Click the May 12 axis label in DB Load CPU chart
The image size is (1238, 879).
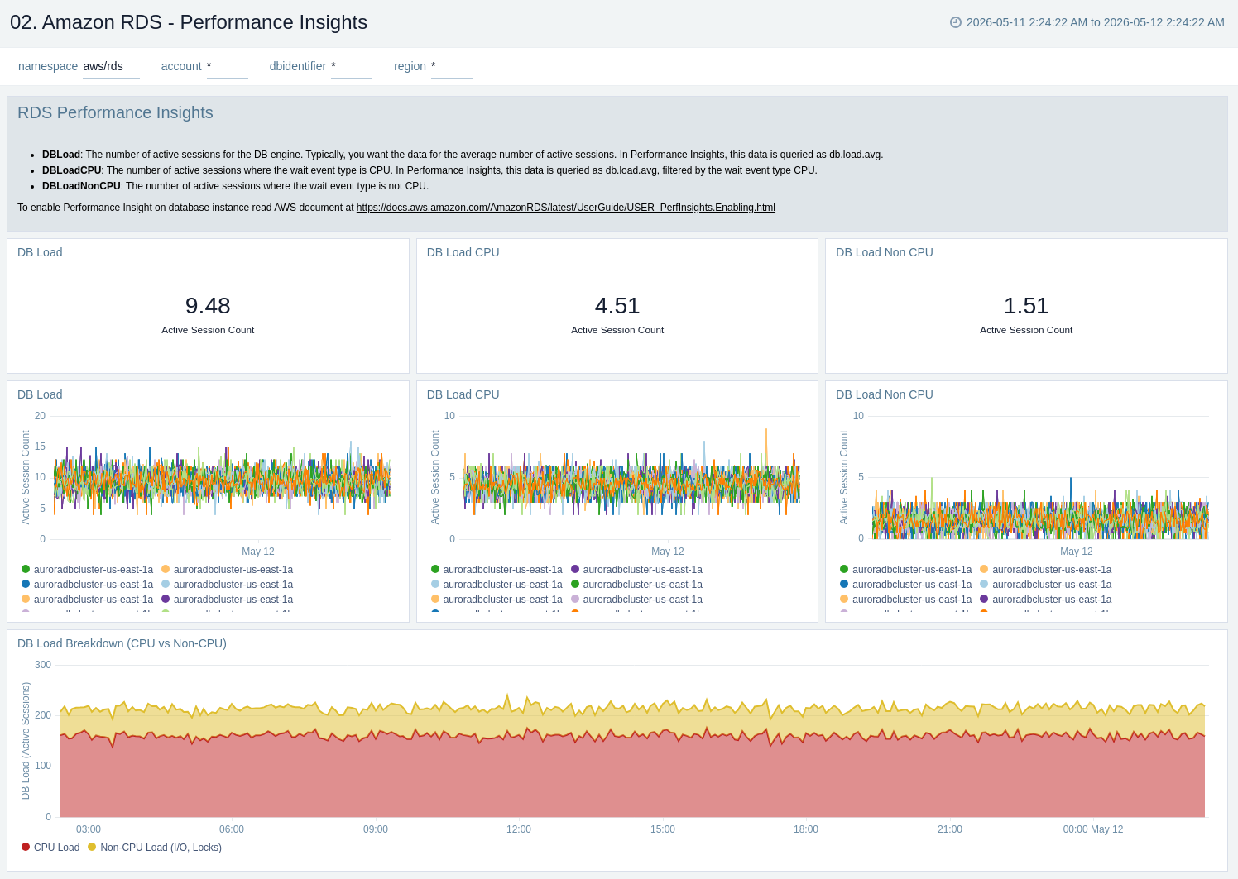(668, 552)
